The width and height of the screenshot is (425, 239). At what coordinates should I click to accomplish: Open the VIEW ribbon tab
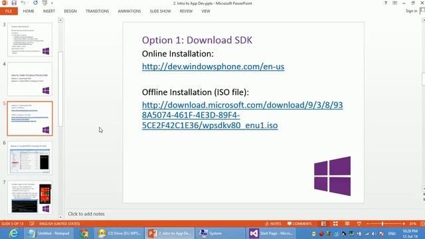coord(205,11)
